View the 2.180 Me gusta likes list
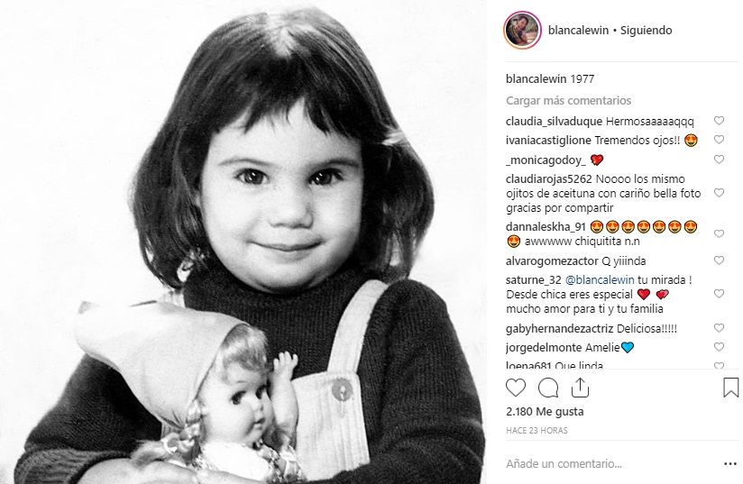The width and height of the screenshot is (743, 484). [x=545, y=412]
